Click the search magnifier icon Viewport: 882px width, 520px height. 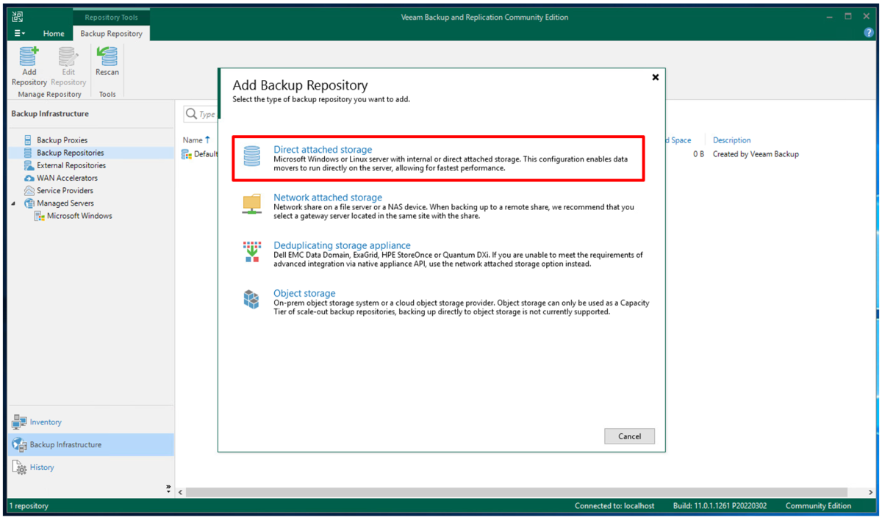pos(192,114)
